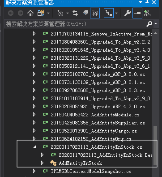The height and width of the screenshot is (177, 162).
Task: Click the Home icon in toolbar
Action: tap(30, 13)
